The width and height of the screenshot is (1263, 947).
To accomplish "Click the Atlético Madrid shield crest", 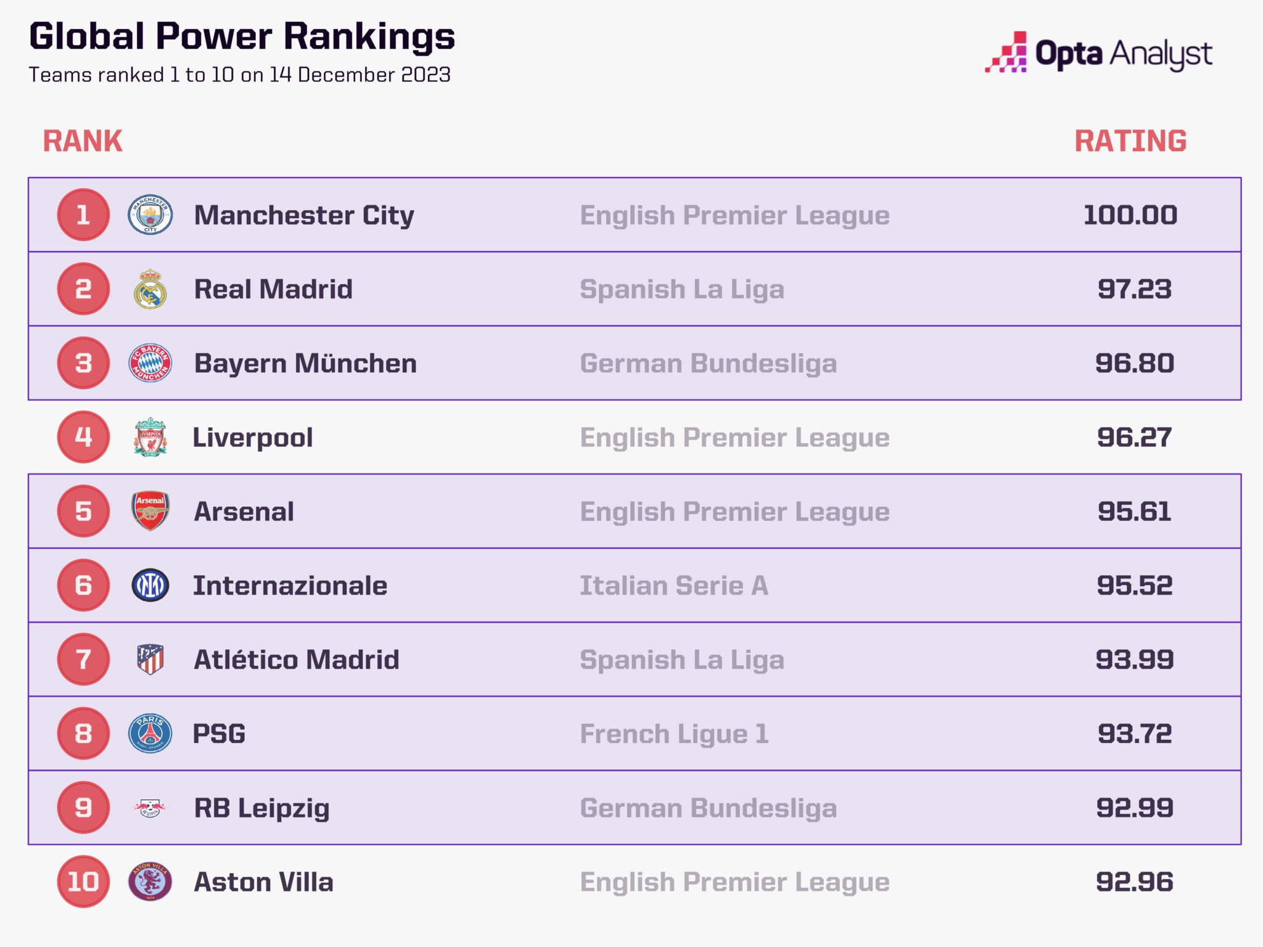I will coord(150,659).
